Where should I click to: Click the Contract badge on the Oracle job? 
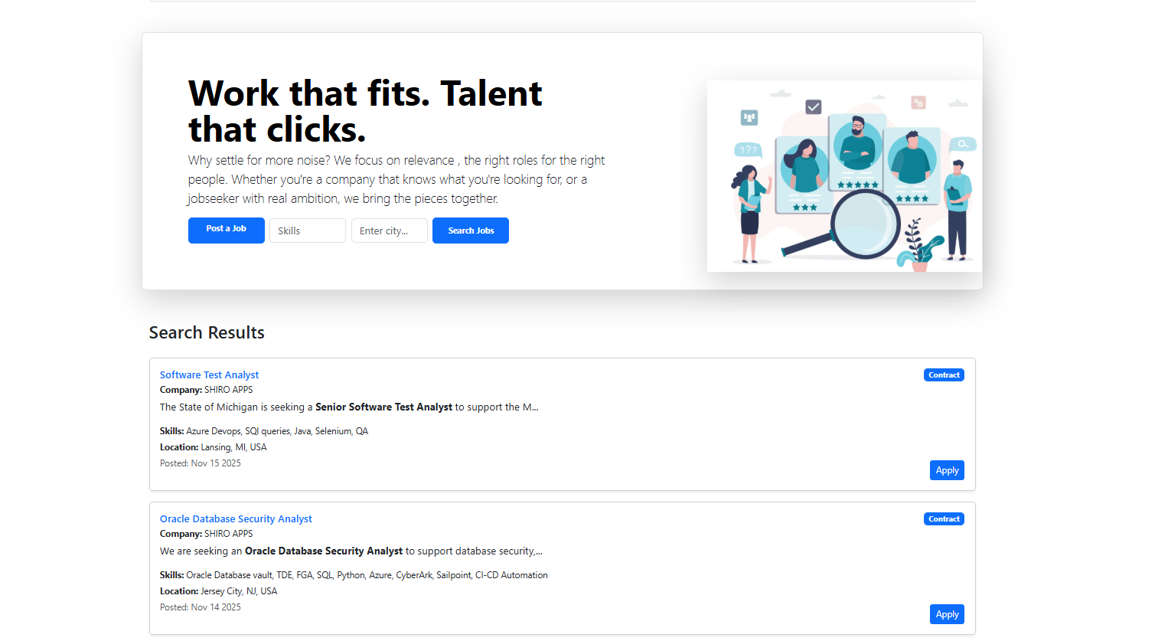(944, 518)
